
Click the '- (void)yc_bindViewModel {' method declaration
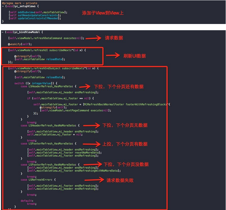tap(22, 32)
